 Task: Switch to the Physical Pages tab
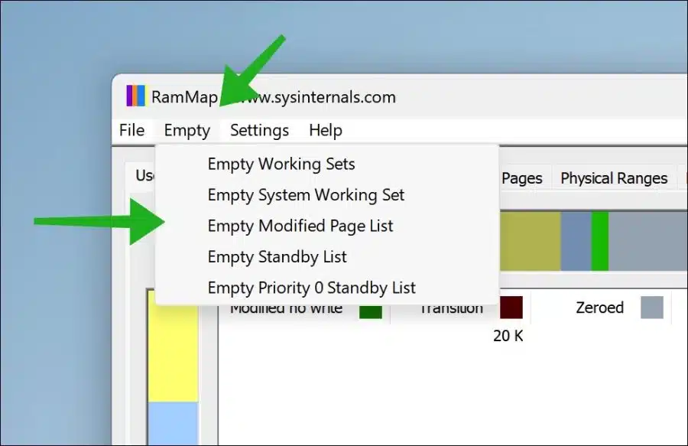click(521, 178)
